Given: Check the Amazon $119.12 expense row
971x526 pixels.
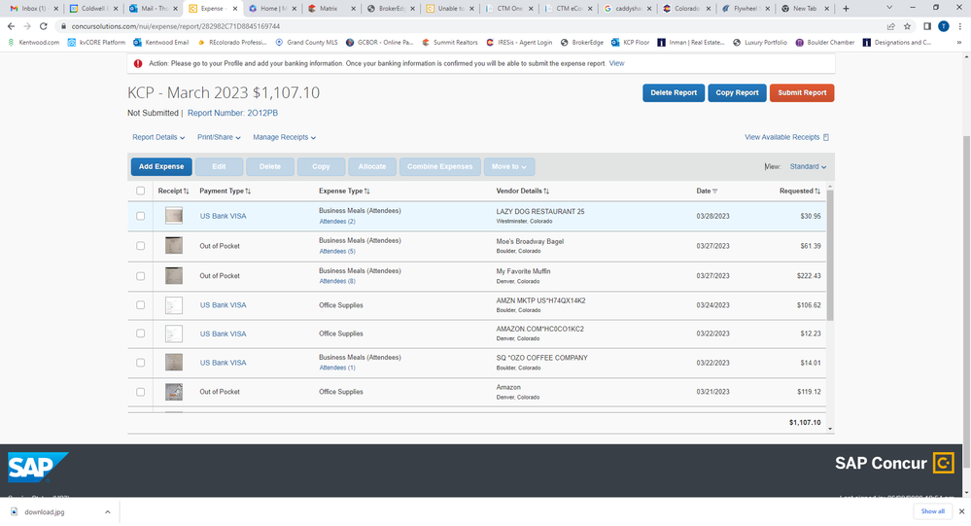Looking at the screenshot, I should (x=141, y=392).
